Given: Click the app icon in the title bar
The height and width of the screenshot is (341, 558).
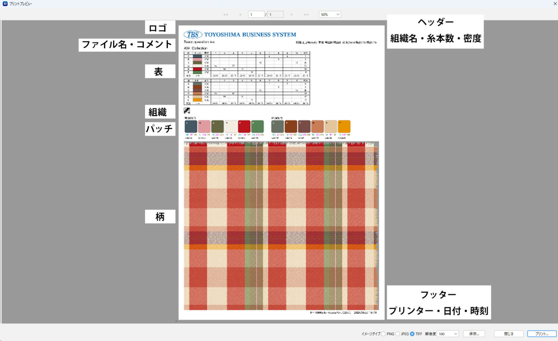Looking at the screenshot, I should pyautogui.click(x=5, y=3).
